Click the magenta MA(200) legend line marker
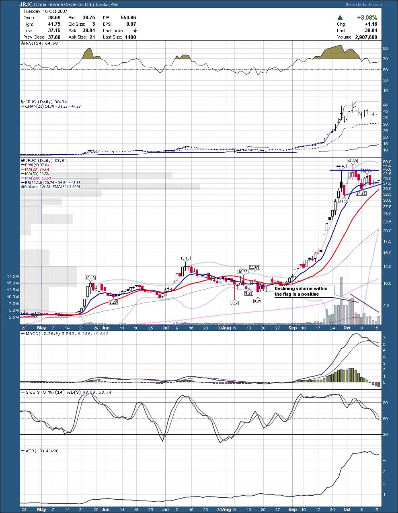 (23, 178)
